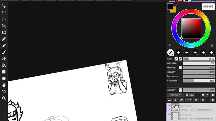Hide Layer #8 using its eye icon
Image resolution: width=216 pixels, height=121 pixels.
(169, 106)
